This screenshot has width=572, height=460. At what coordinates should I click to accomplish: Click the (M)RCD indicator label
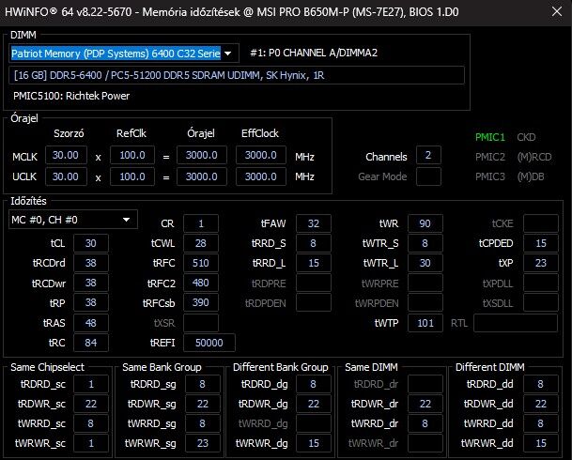[x=534, y=157]
